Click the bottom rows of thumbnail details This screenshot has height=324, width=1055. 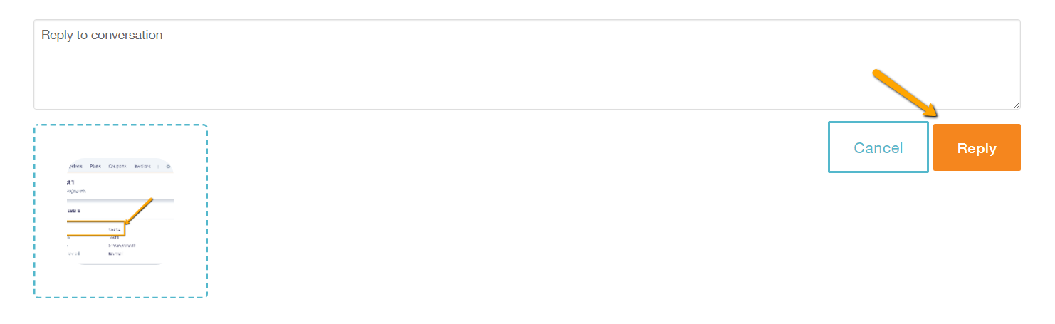pos(101,249)
